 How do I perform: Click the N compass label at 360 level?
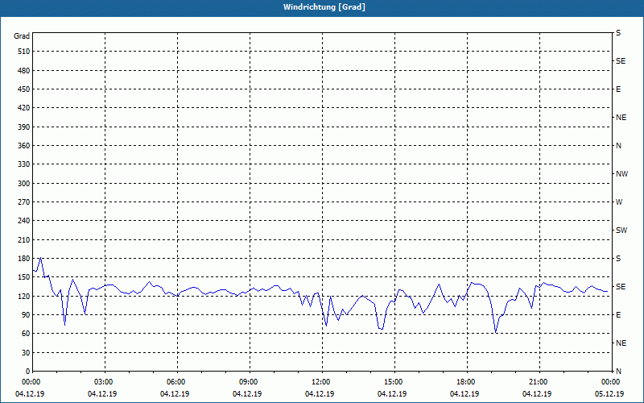pyautogui.click(x=618, y=146)
